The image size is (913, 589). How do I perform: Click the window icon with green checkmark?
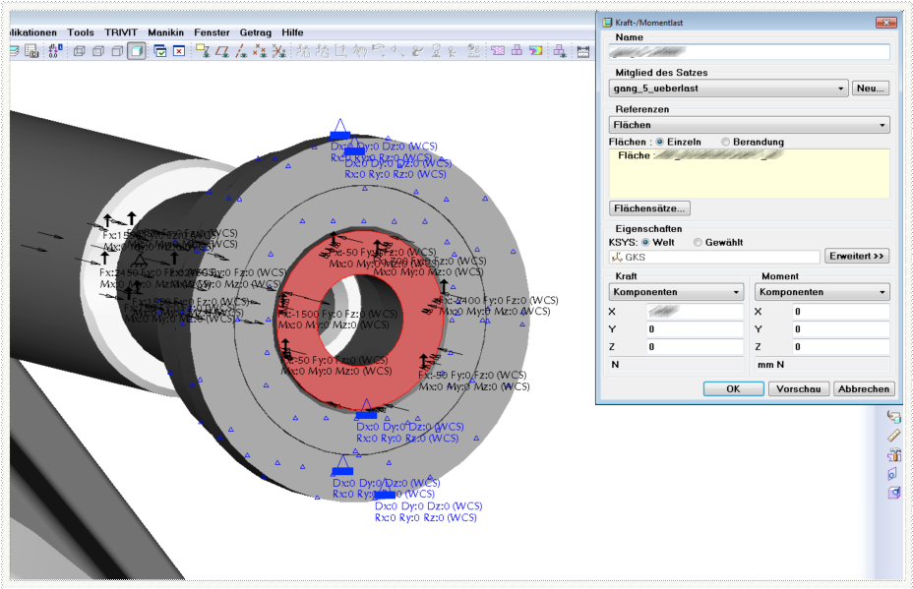(160, 51)
